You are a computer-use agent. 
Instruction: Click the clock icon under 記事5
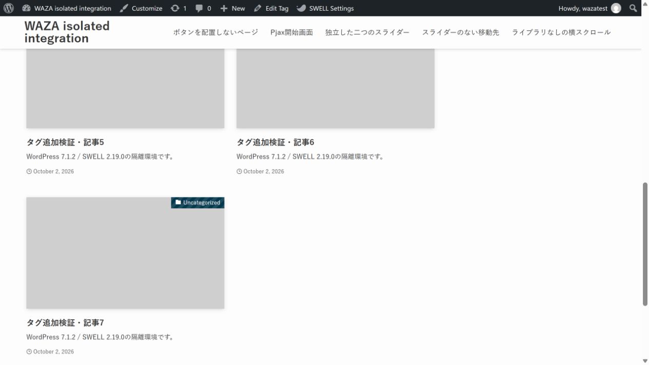pyautogui.click(x=29, y=171)
